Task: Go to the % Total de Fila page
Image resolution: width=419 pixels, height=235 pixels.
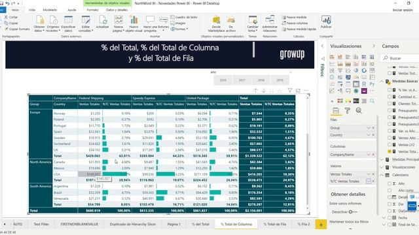Action: click(x=275, y=225)
